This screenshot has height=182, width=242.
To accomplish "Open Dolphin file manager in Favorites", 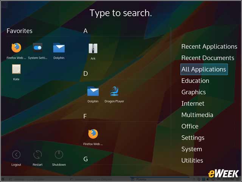I will pos(59,51).
